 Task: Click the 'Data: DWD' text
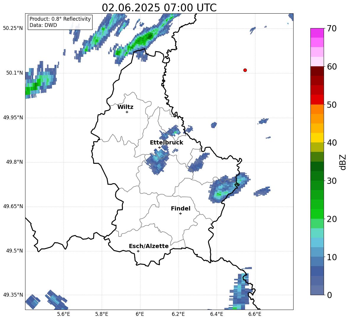pyautogui.click(x=43, y=25)
